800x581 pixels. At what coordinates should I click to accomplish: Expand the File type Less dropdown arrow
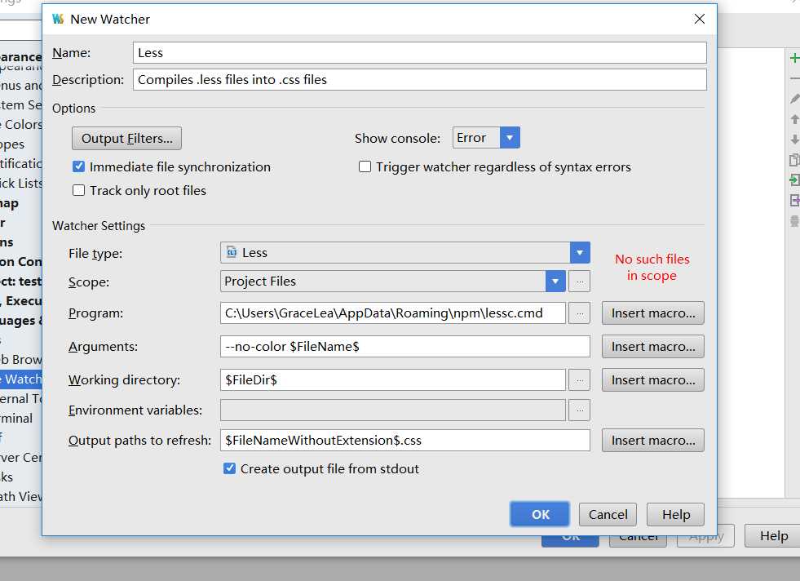580,253
